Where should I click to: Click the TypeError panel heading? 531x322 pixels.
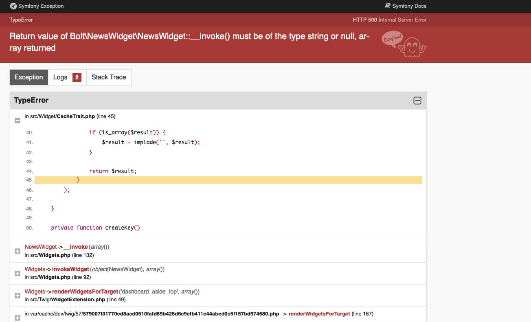[31, 100]
